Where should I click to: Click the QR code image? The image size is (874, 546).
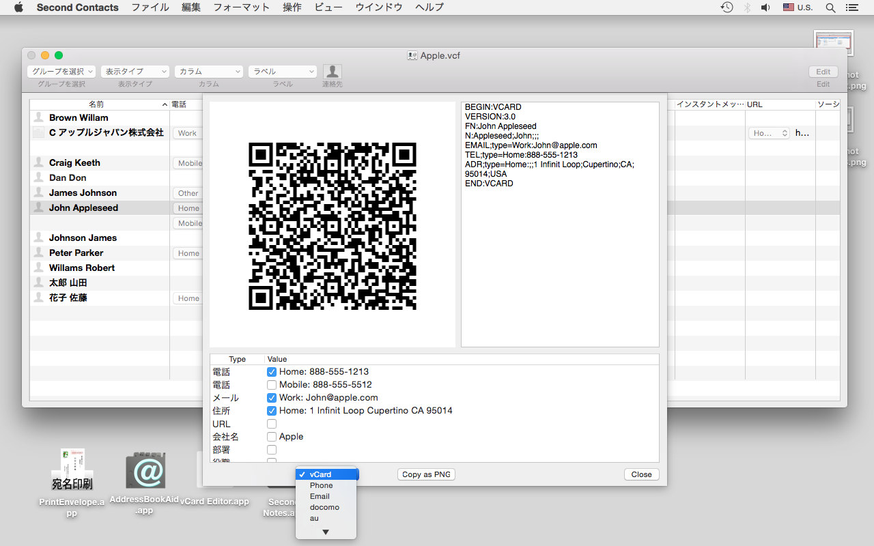coord(333,226)
